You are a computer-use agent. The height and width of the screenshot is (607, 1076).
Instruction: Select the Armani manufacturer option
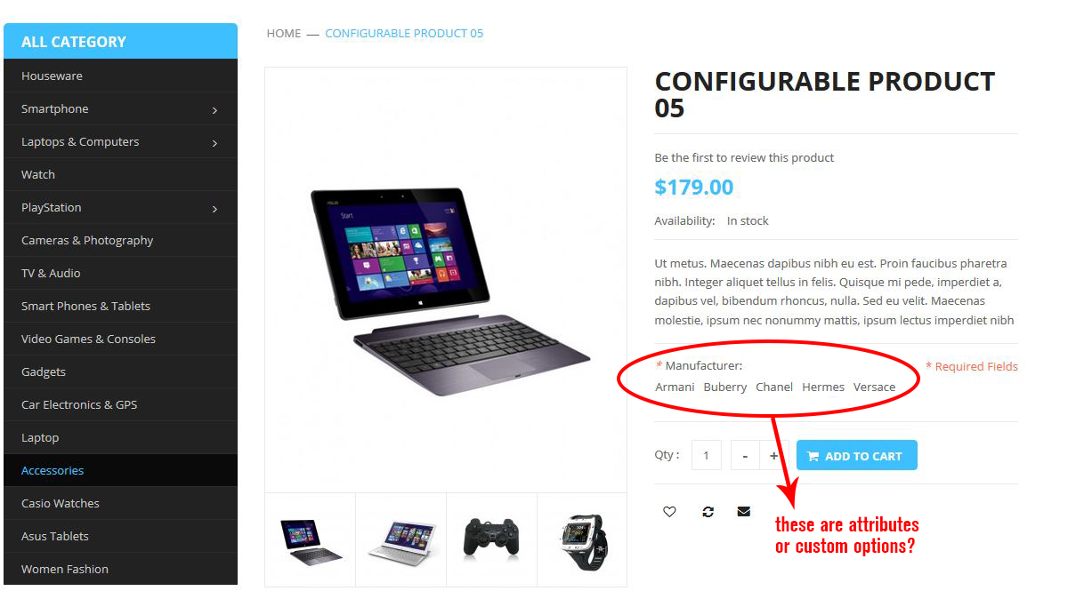675,387
